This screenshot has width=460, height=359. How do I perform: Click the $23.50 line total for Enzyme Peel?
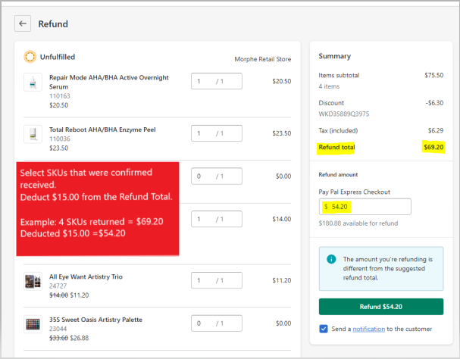click(282, 133)
